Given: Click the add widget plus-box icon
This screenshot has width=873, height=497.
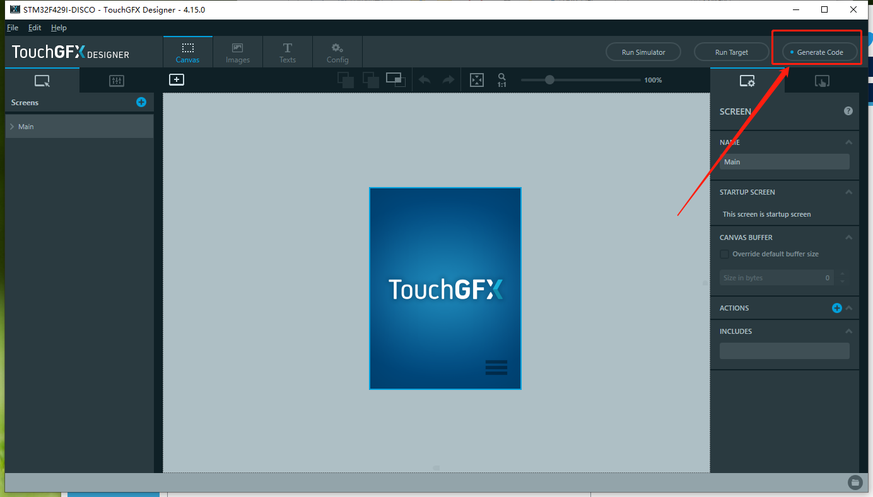Looking at the screenshot, I should (x=177, y=80).
